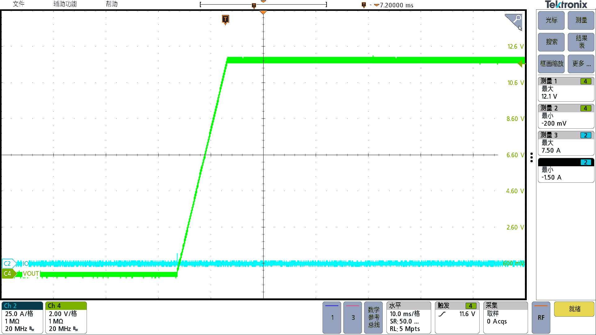Click the record-length acquisition position bar

(263, 5)
